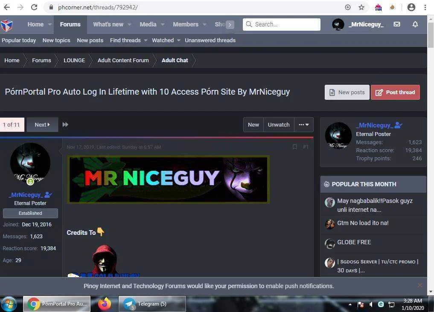Click Forums breadcrumb
Viewport: 434px width, 312px height.
[x=41, y=60]
